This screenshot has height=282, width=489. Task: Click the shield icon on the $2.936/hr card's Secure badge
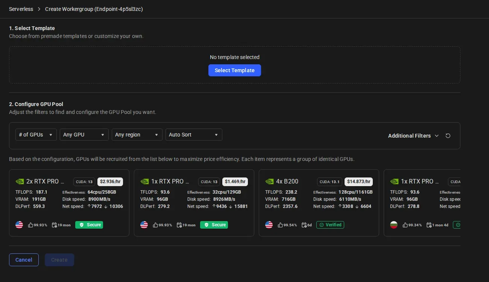click(81, 225)
